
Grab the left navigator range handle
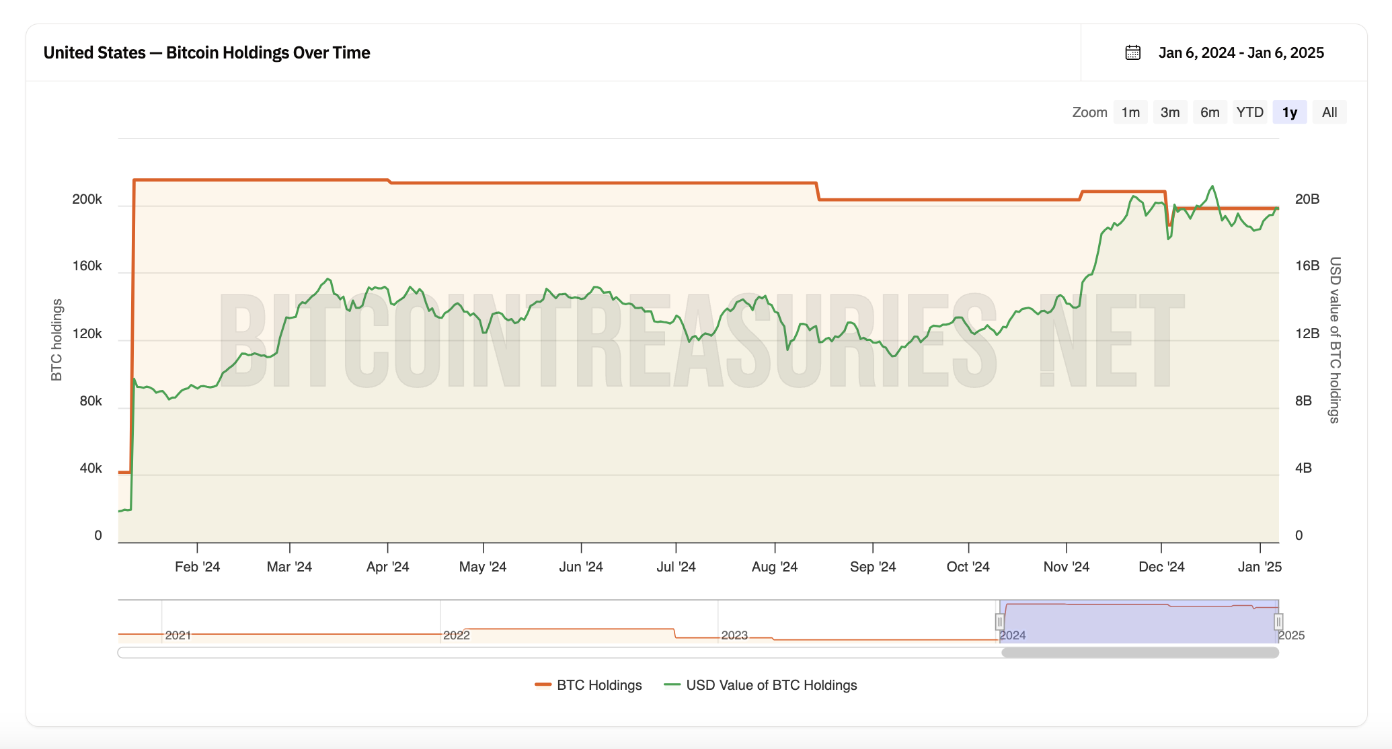click(x=999, y=622)
